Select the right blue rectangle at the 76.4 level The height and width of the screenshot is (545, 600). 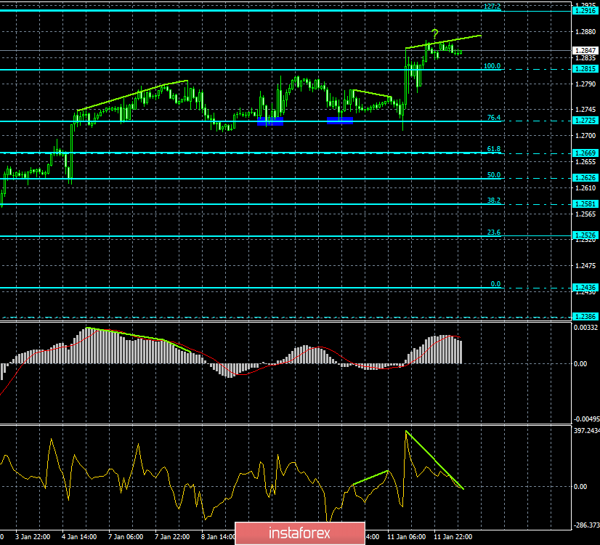(339, 121)
